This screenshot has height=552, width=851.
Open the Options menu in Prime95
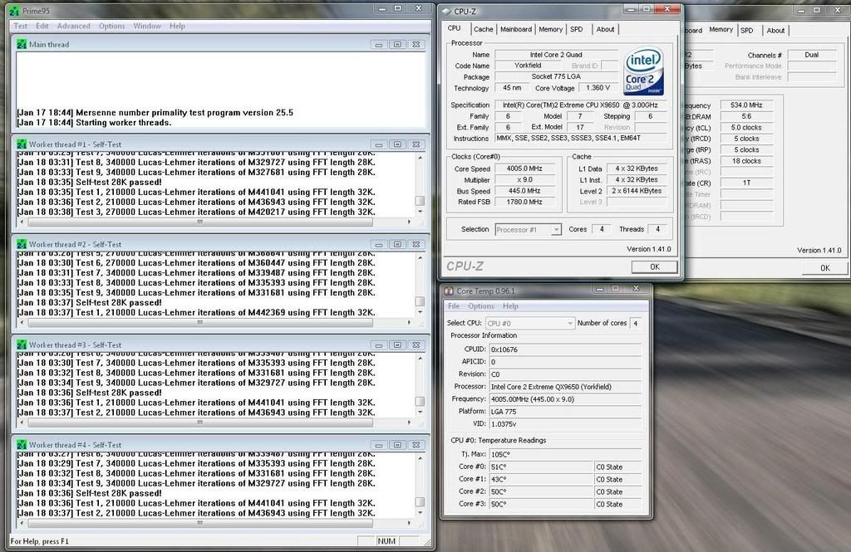[x=112, y=26]
